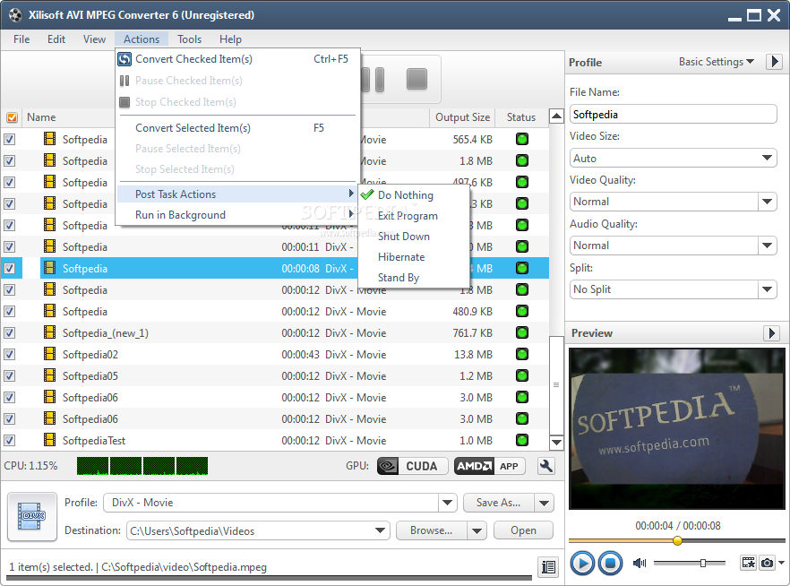Click the film icon of Softpedia02

49,354
